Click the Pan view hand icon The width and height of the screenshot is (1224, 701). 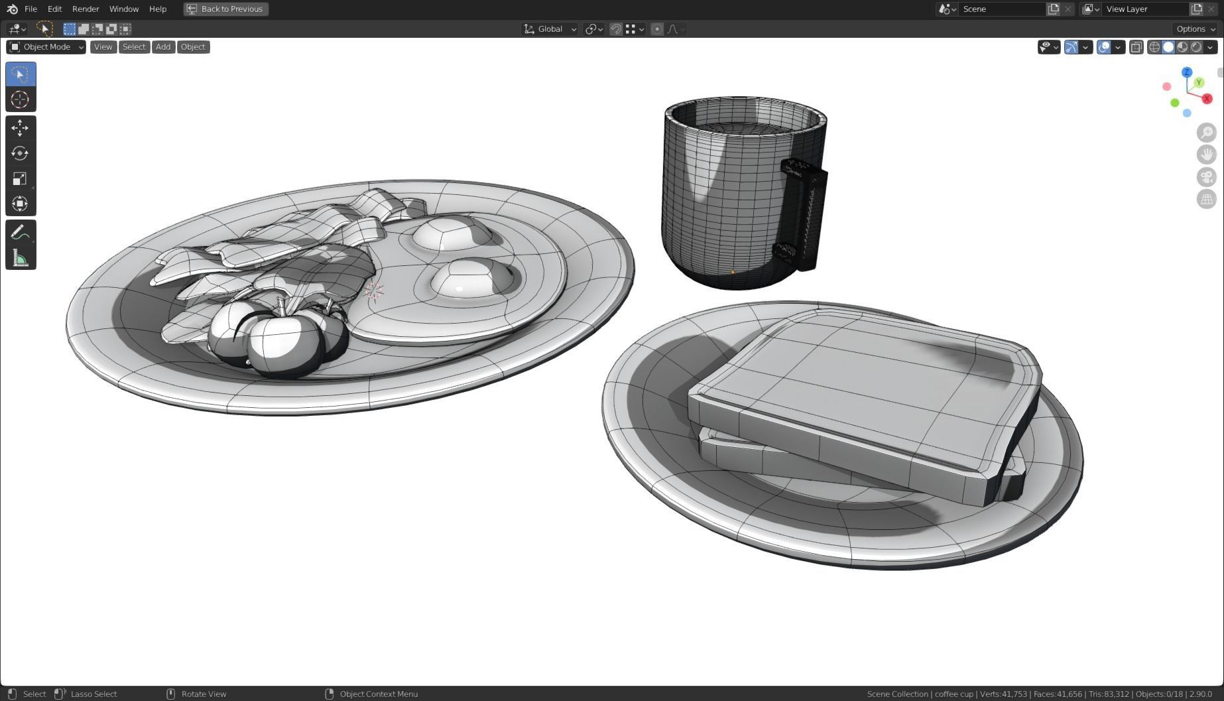[1206, 155]
